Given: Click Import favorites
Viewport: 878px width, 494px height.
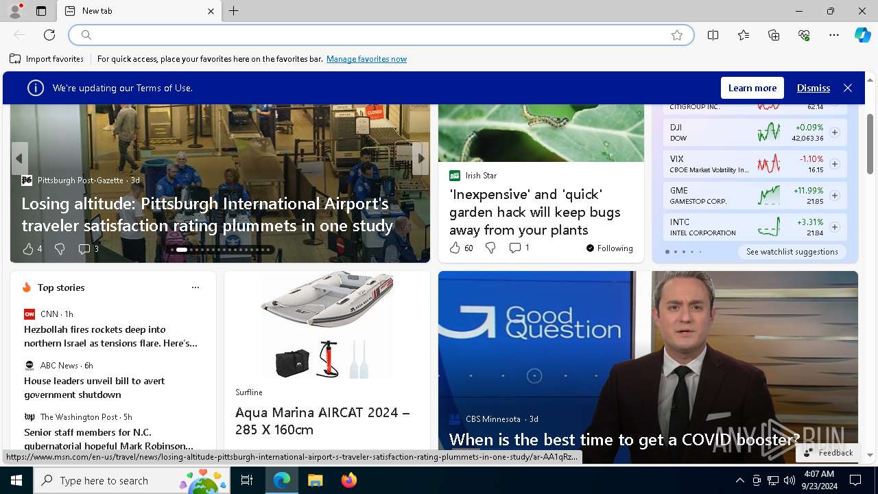Looking at the screenshot, I should [47, 59].
